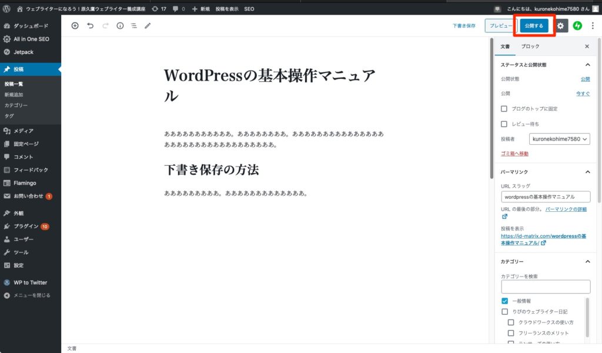Viewport: 602px width, 353px height.
Task: Toggle the settings gear sidebar icon
Action: pyautogui.click(x=560, y=26)
